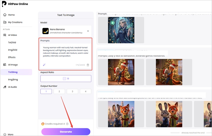Go to AI Video section
Image resolution: width=212 pixels, height=136 pixels.
12,35
